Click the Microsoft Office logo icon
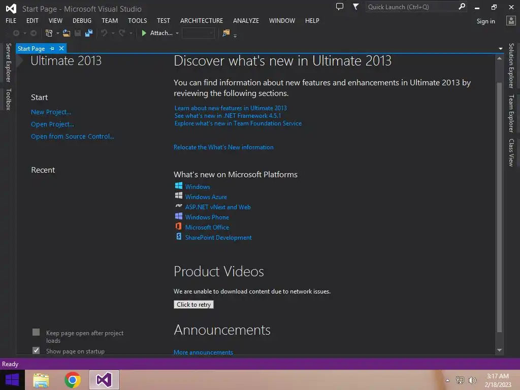 tap(178, 226)
